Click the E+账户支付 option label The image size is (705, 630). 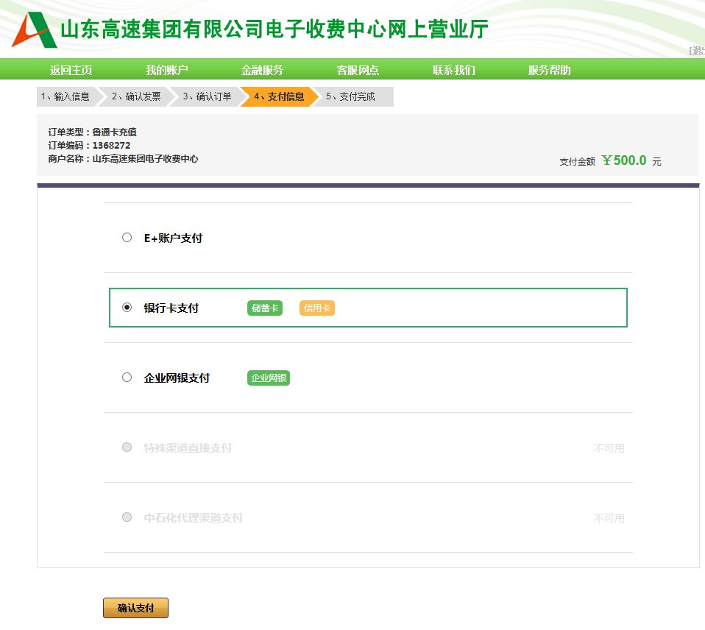click(173, 238)
